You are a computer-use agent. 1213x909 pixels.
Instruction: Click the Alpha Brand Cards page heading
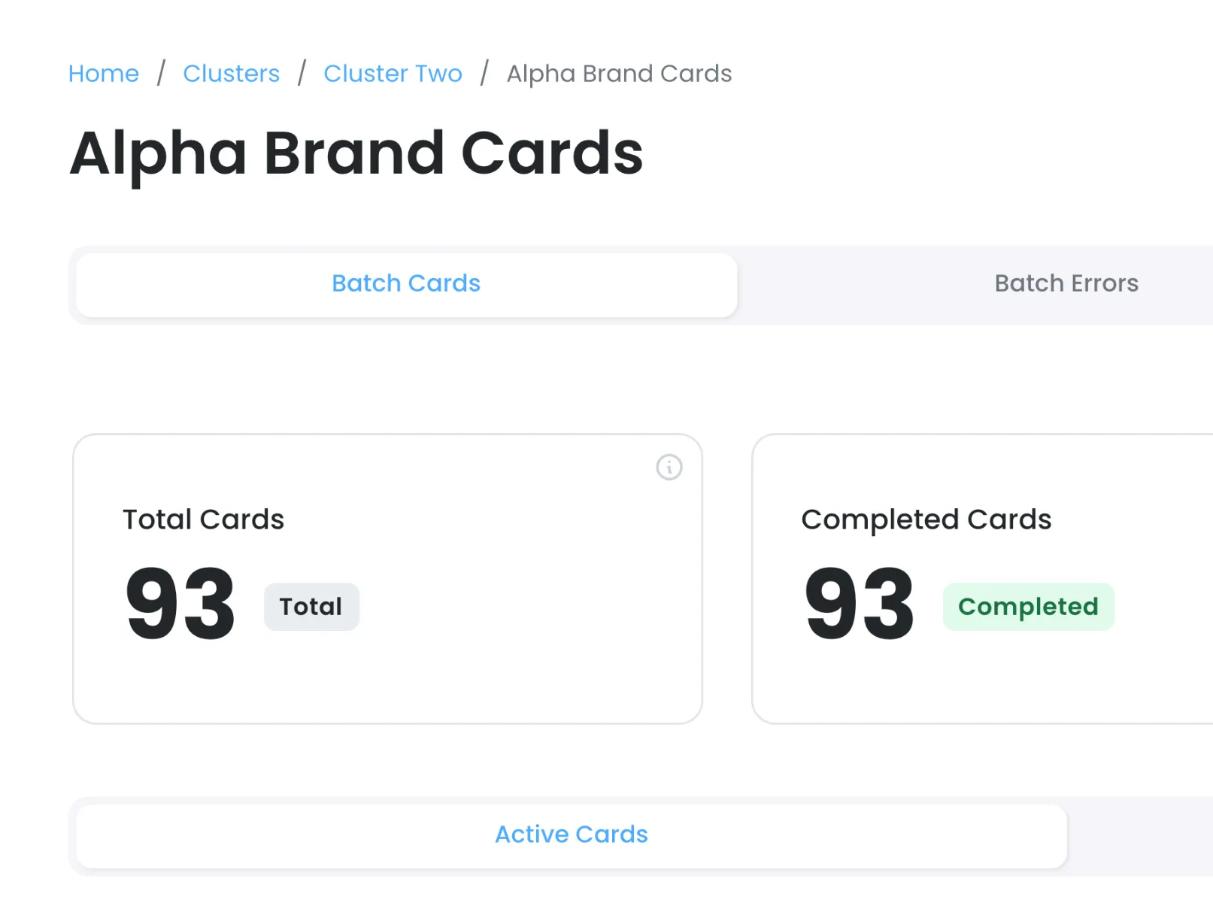356,153
